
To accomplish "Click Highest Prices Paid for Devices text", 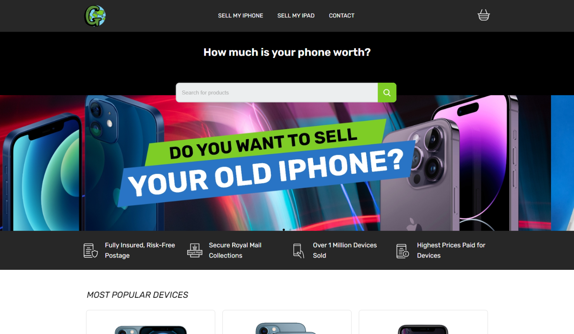I will point(451,250).
